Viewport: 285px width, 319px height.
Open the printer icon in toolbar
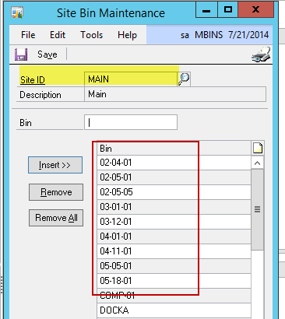[x=261, y=54]
